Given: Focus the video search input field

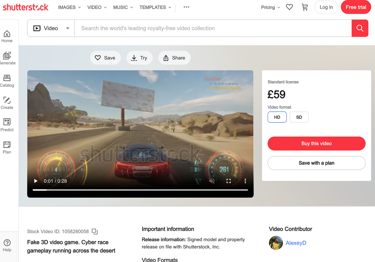Looking at the screenshot, I should coord(213,28).
